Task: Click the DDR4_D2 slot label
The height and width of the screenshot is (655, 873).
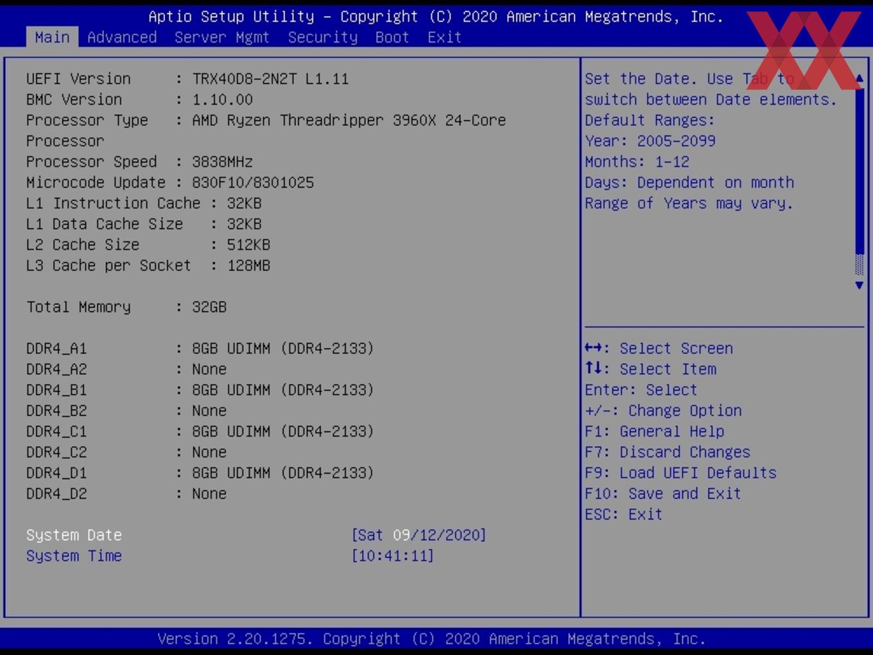Action: 56,493
